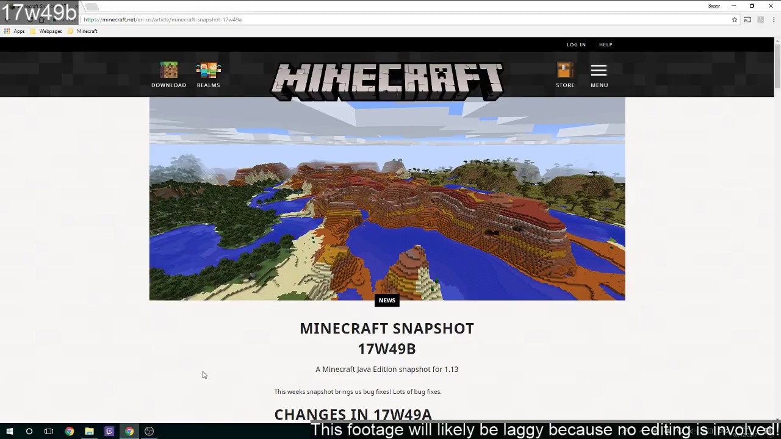
Task: Click the address bar URL field
Action: click(x=403, y=20)
